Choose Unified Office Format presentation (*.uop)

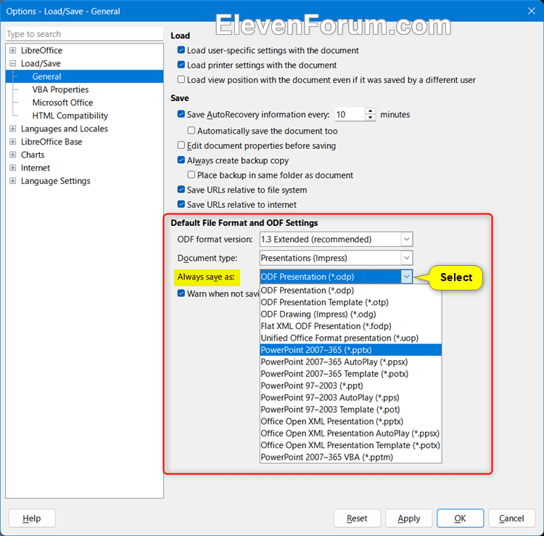(x=351, y=338)
